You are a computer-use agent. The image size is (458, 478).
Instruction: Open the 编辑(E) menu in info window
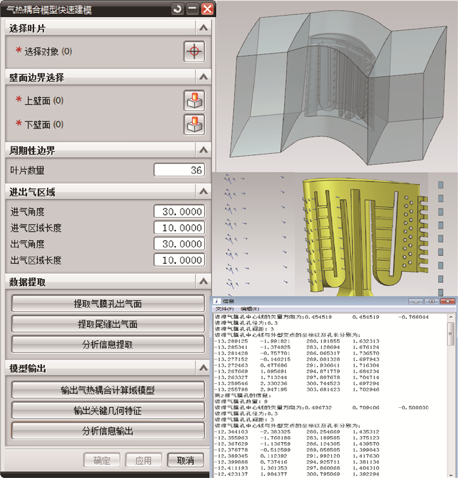(249, 308)
